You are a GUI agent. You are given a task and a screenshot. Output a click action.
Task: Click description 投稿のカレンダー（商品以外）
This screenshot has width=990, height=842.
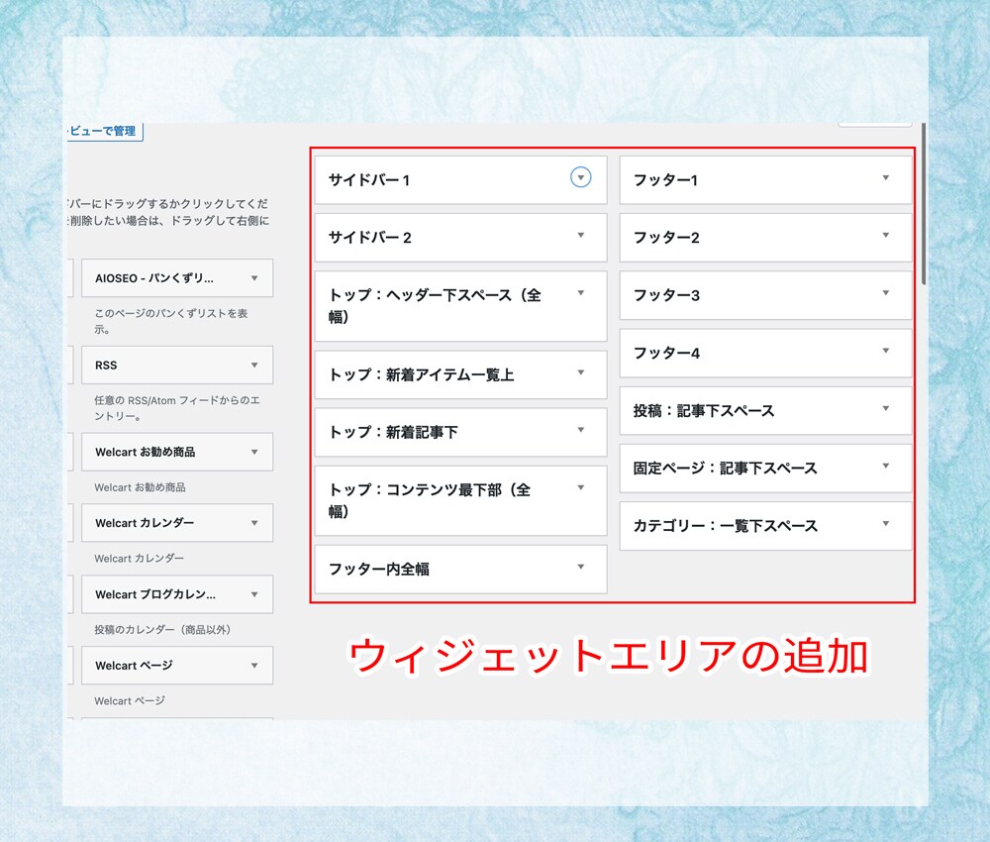pos(162,630)
